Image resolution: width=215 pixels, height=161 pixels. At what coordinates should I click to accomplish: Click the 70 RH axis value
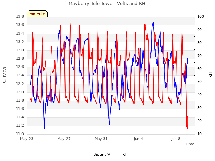tap(199, 56)
